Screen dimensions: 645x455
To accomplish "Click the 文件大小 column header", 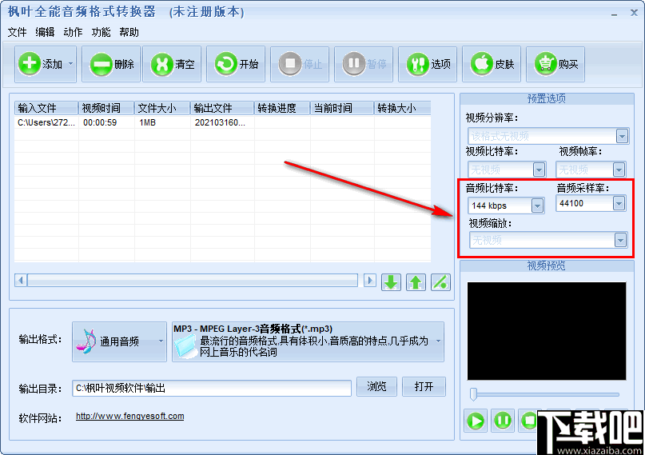I will (x=162, y=108).
